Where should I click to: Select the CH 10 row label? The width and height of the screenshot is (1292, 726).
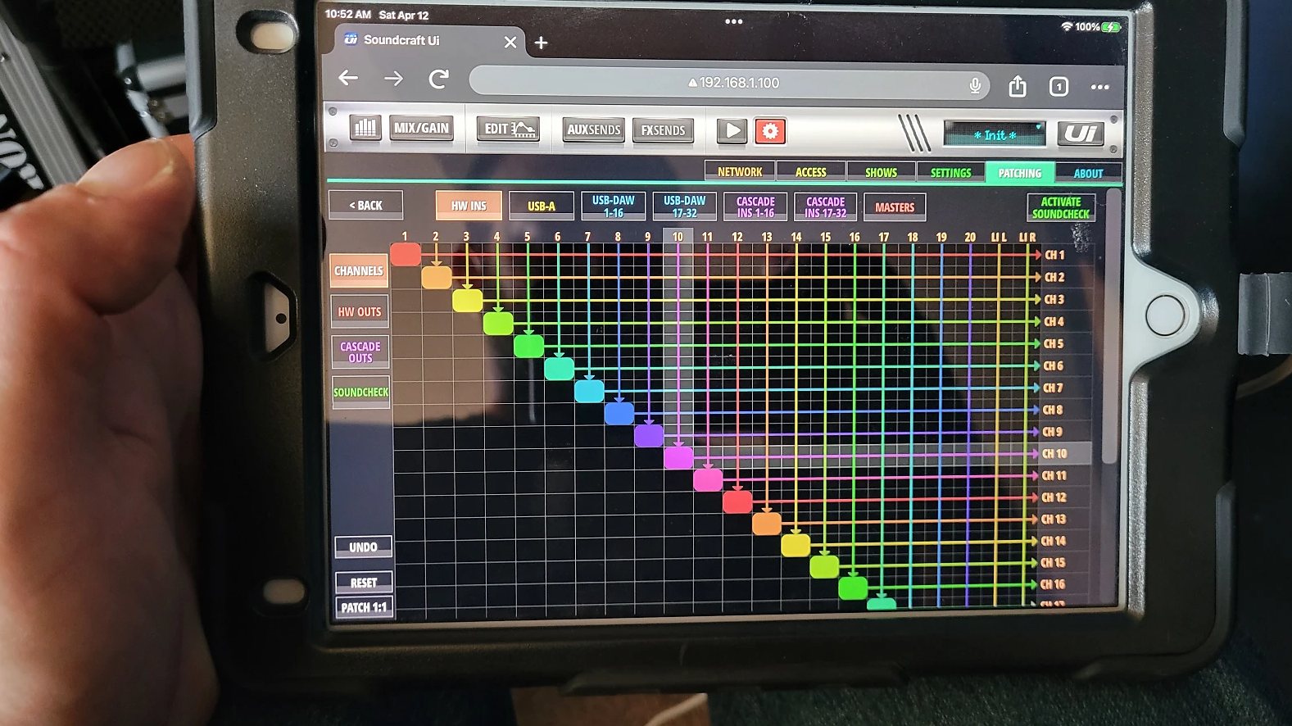[x=1054, y=453]
